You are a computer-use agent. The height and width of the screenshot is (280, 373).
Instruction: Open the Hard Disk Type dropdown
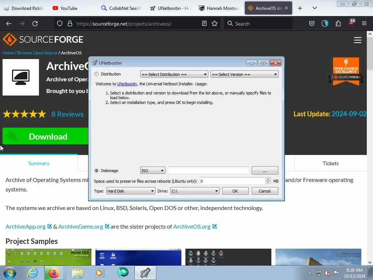[131, 191]
